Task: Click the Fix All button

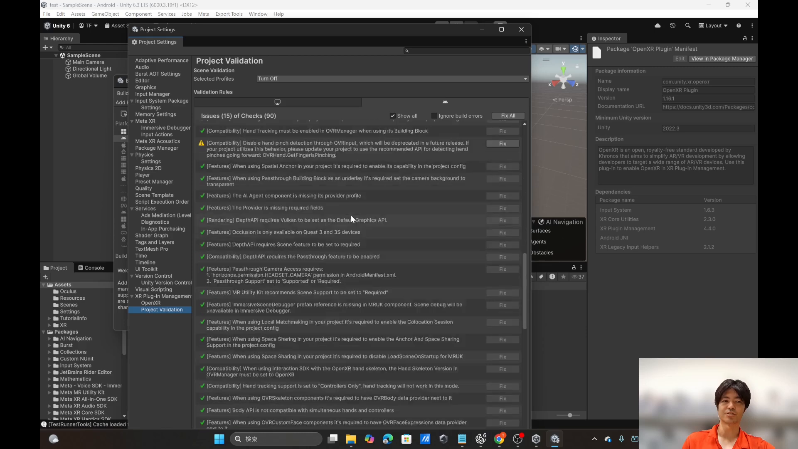Action: [508, 116]
